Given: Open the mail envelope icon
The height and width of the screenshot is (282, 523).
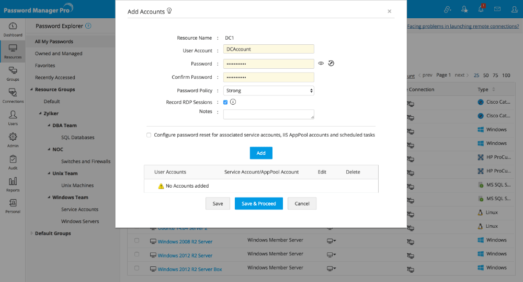Looking at the screenshot, I should coord(497,9).
